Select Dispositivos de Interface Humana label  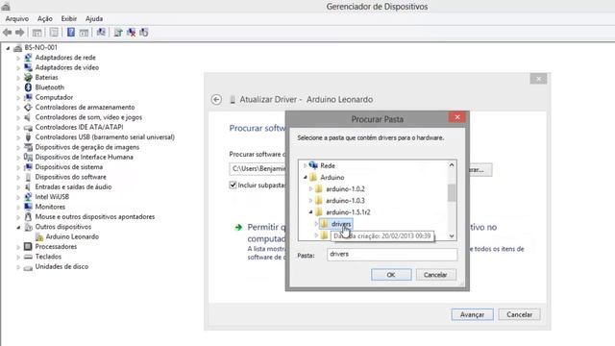coord(84,157)
